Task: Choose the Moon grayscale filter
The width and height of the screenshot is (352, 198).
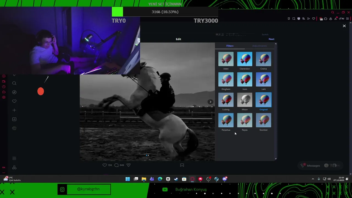Action: coord(244,100)
